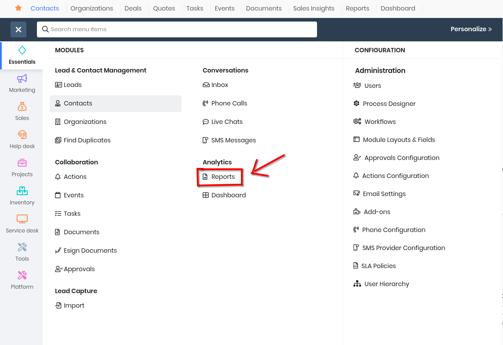Screen dimensions: 503x345
Task: Go to the Deals tab
Action: [133, 8]
